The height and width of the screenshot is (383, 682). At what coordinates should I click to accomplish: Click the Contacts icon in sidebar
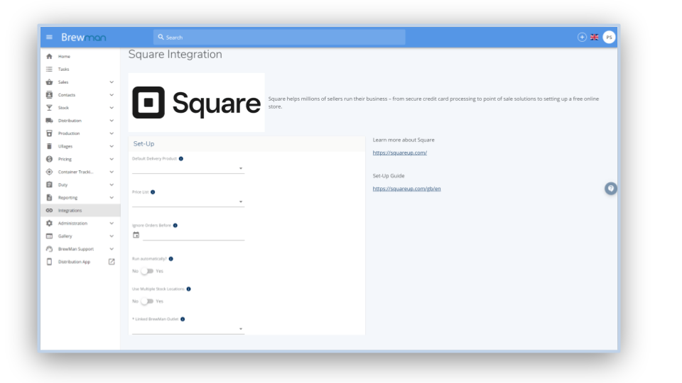[49, 94]
